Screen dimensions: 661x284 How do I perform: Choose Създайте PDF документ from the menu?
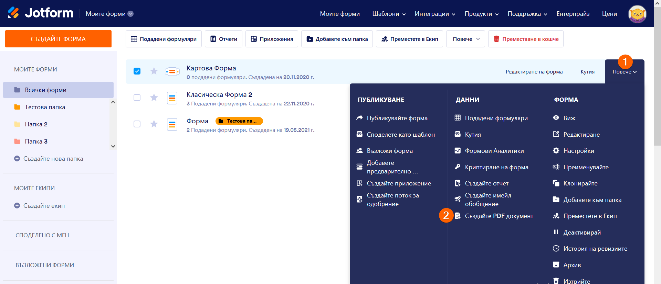pos(499,216)
